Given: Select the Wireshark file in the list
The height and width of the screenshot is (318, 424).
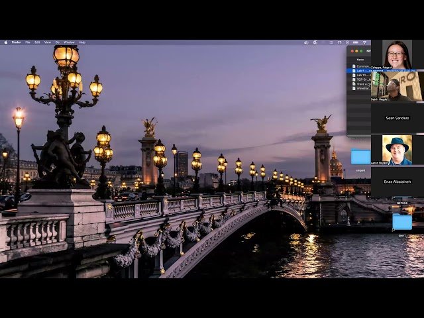Looking at the screenshot, I should 363,87.
